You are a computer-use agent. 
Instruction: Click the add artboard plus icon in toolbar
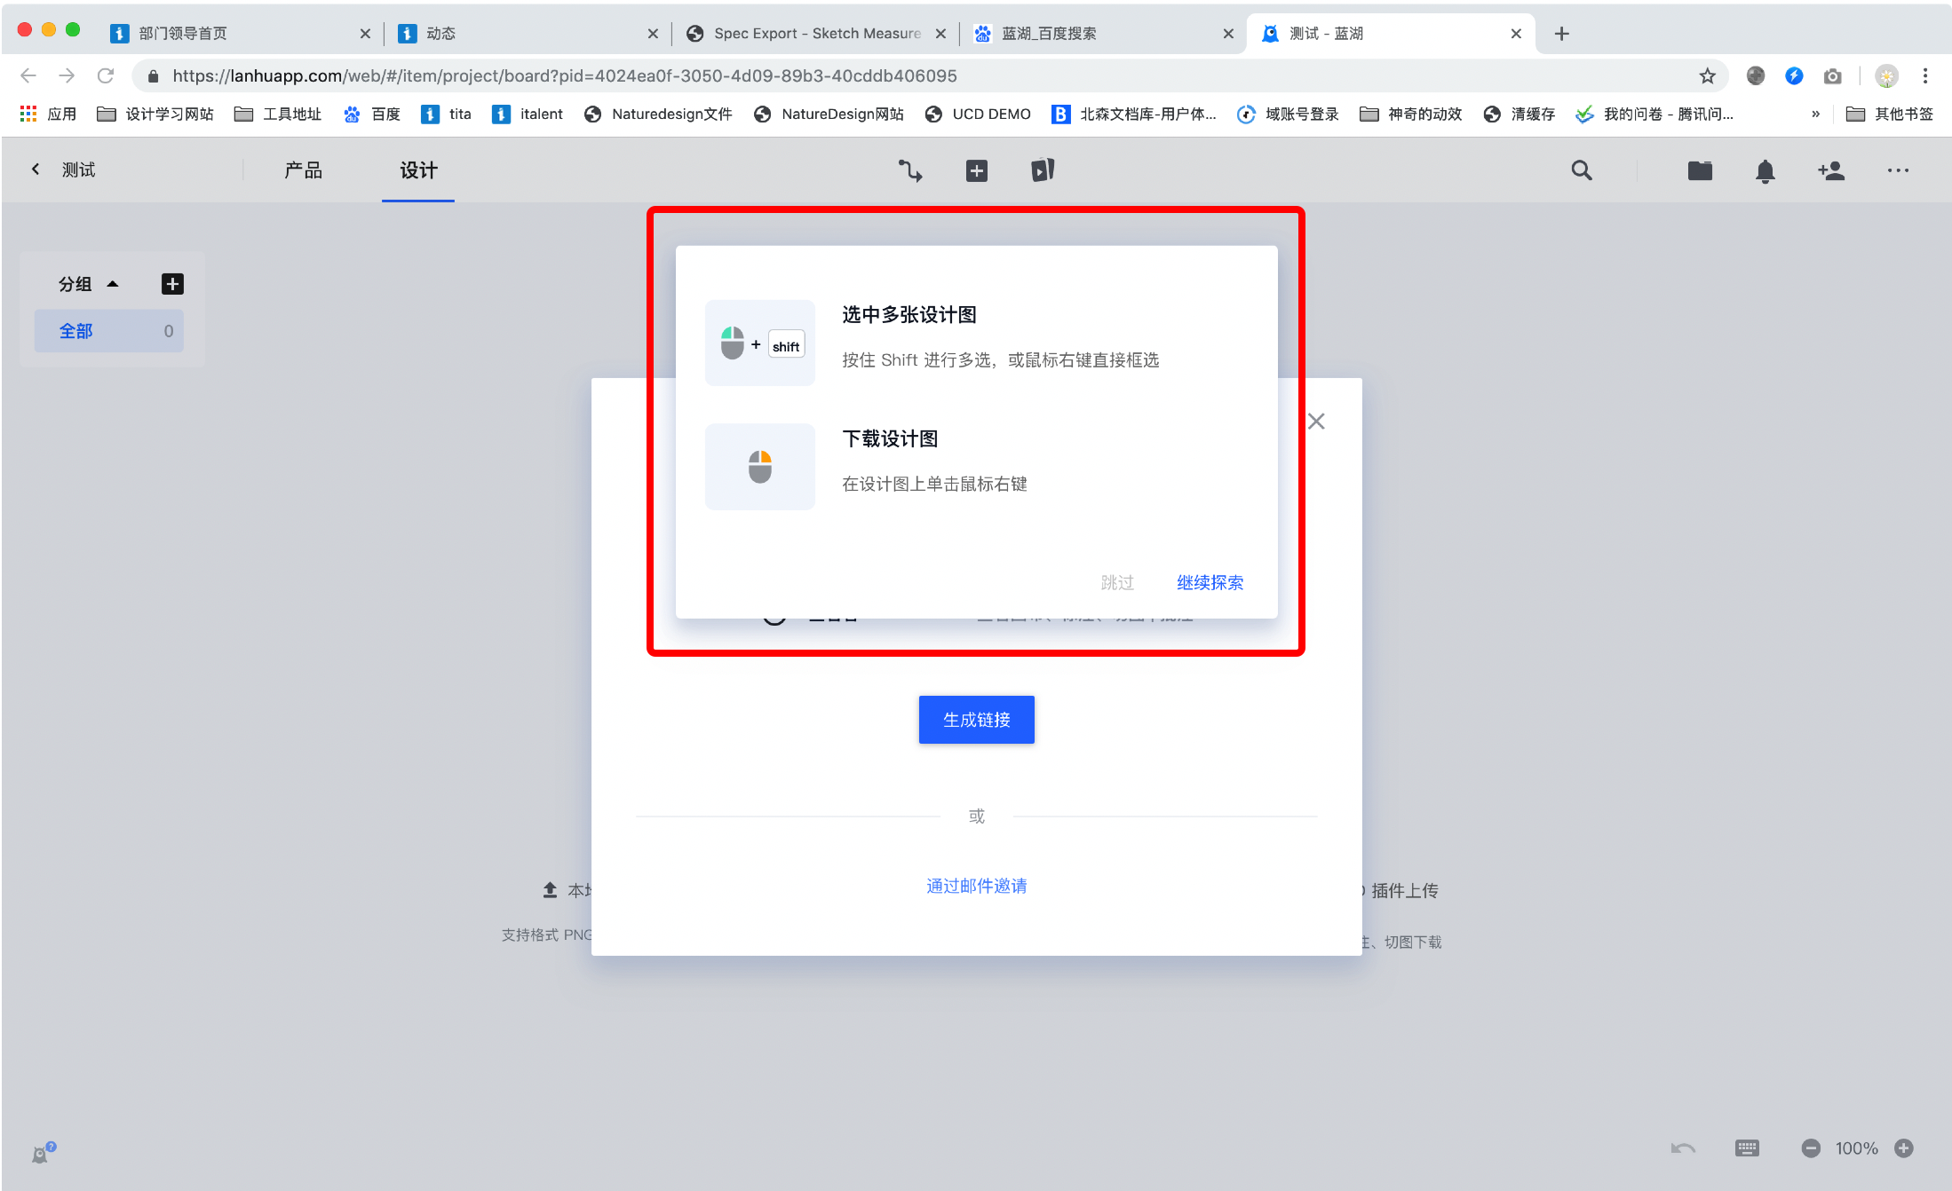point(976,170)
